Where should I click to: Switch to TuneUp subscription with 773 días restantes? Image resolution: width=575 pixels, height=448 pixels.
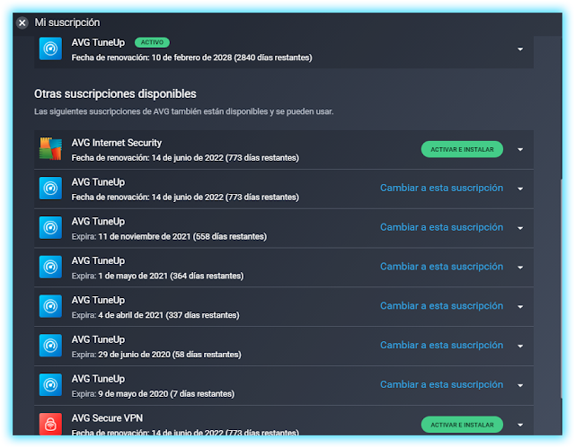coord(441,188)
